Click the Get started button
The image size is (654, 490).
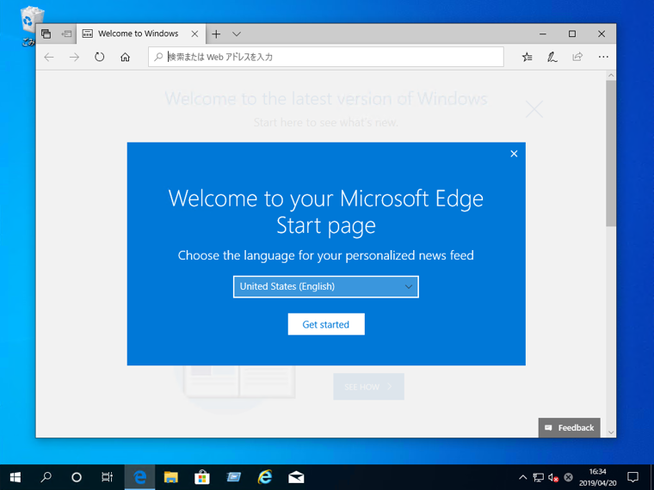326,324
